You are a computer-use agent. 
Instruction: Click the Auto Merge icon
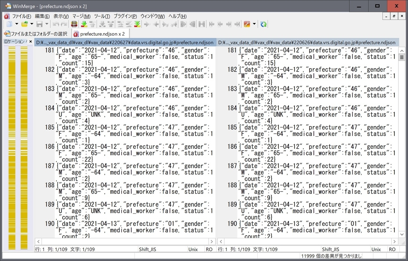click(202, 24)
